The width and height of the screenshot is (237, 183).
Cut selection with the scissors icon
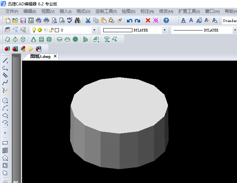point(88,20)
